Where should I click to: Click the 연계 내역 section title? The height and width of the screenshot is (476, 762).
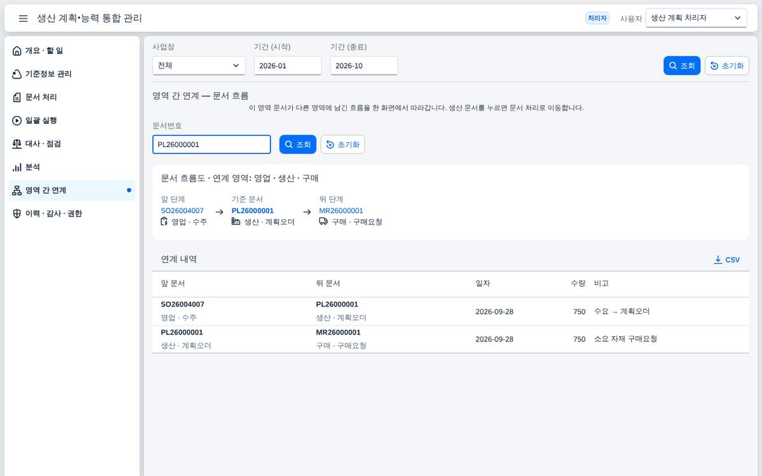coord(178,260)
